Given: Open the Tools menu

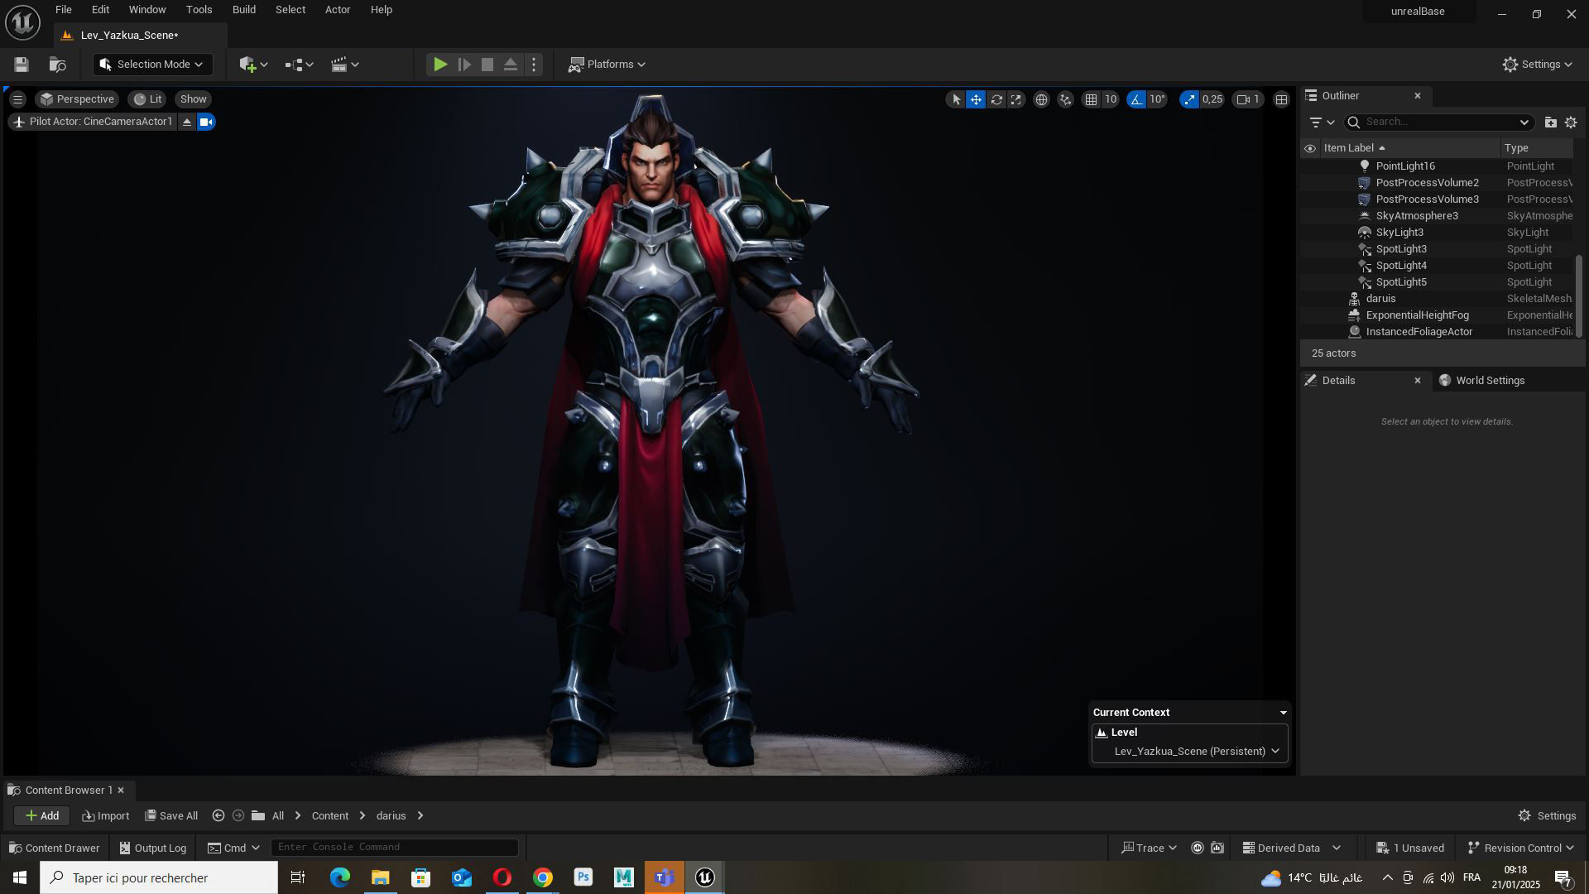Looking at the screenshot, I should pos(199,10).
